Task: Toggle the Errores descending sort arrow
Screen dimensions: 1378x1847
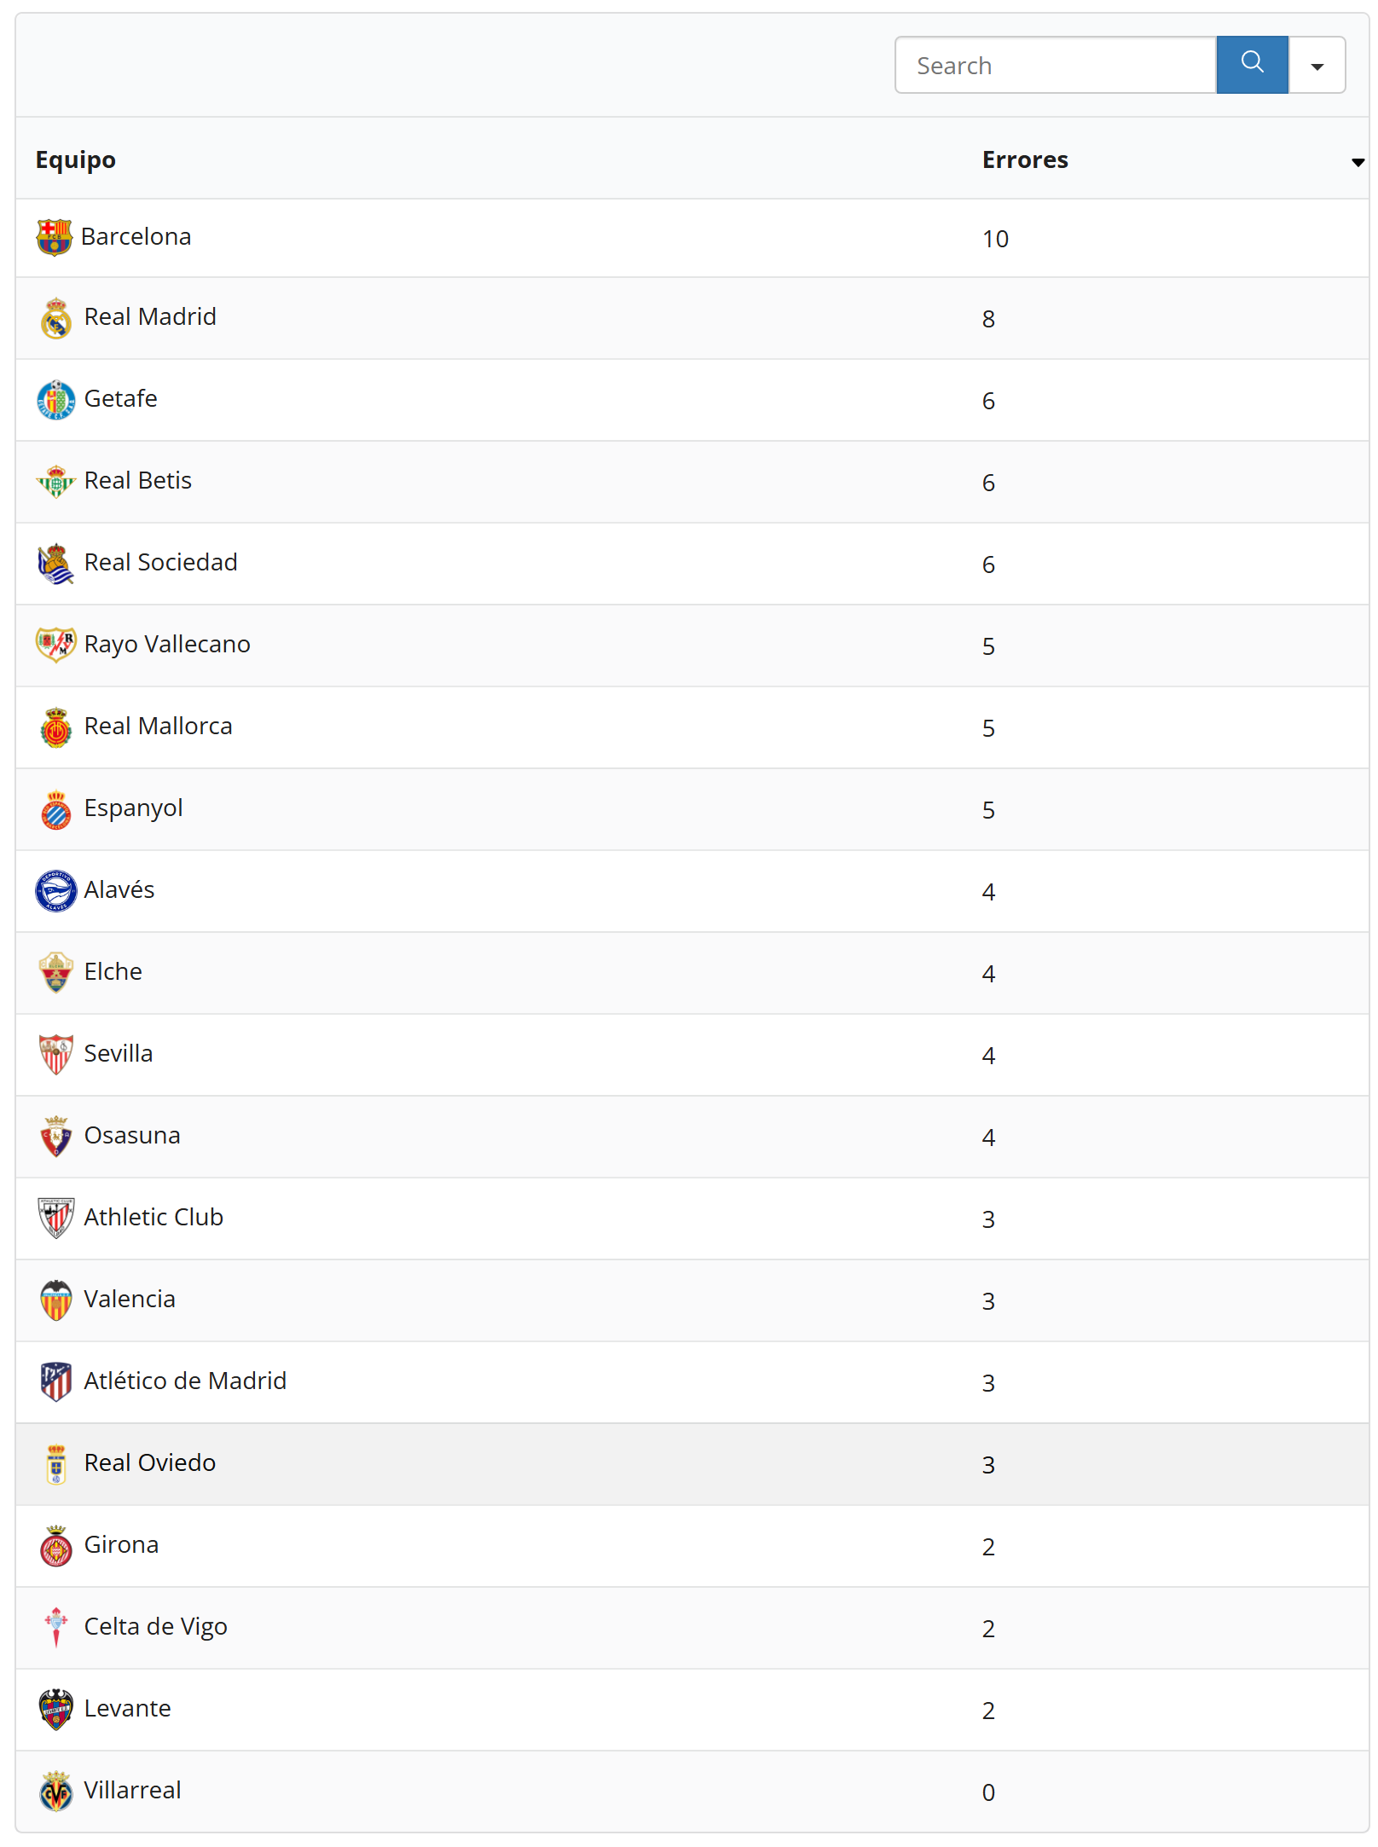Action: click(x=1358, y=162)
